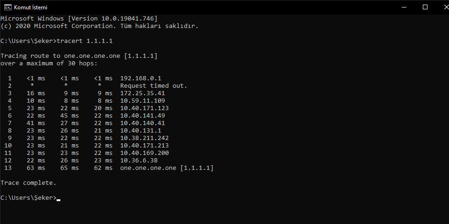Viewport: 449px width, 224px height.
Task: Click hop 6 address 10.40.141.49
Action: click(x=142, y=115)
